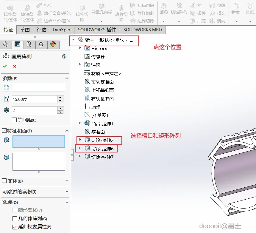Viewport: 256px width, 233px height.
Task: Open the SOLIDWORKS MBD tab
Action: (x=143, y=30)
